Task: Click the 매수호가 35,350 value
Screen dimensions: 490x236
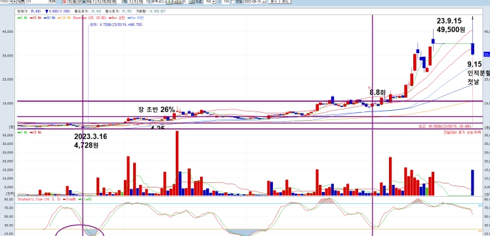Action: pos(127,11)
